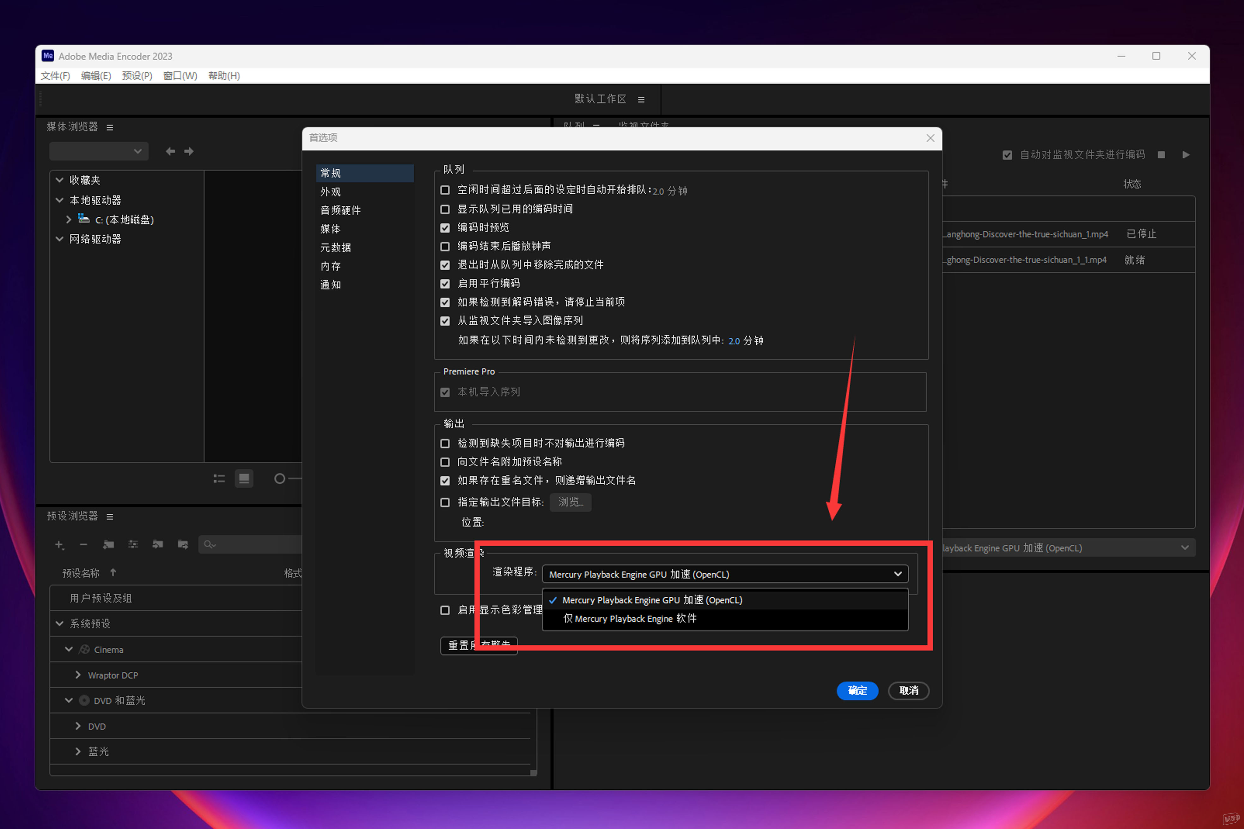
Task: Toggle 如果存在重名文件，则递增输出文件名 checkbox
Action: pos(445,481)
